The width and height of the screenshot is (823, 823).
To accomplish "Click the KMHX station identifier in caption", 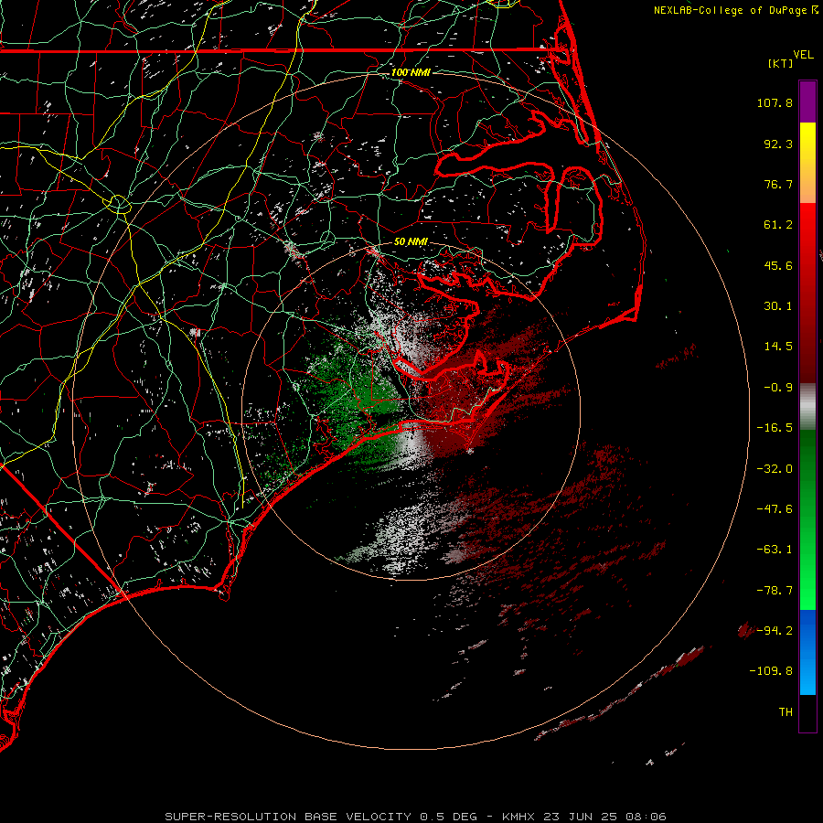I will coord(518,817).
